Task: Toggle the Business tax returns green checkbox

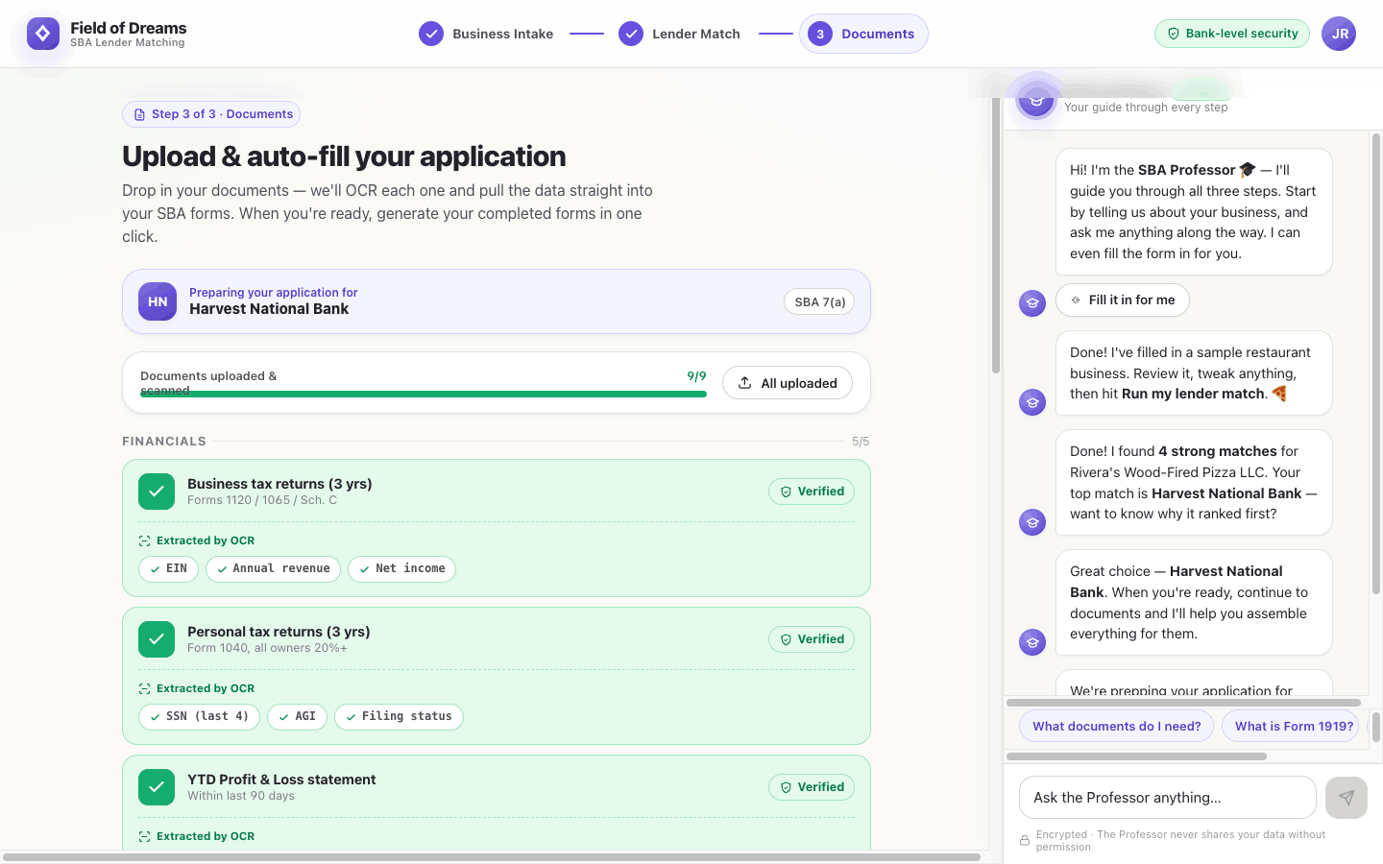Action: [157, 492]
